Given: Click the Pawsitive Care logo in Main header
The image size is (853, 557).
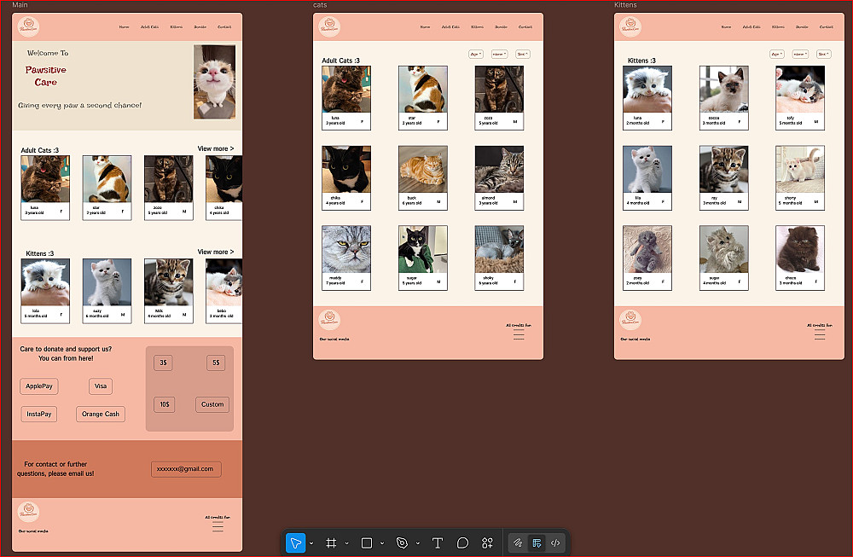Looking at the screenshot, I should 28,26.
